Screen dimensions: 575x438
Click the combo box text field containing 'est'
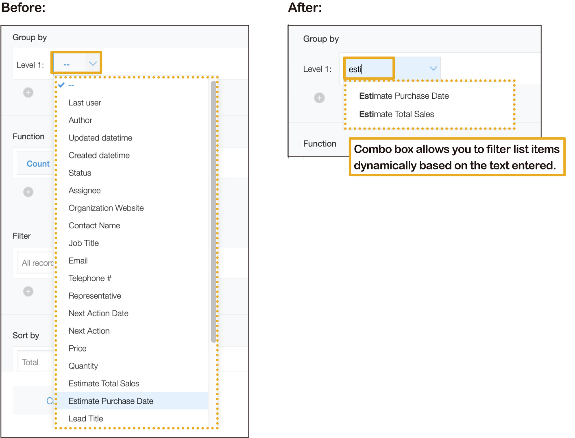point(369,69)
